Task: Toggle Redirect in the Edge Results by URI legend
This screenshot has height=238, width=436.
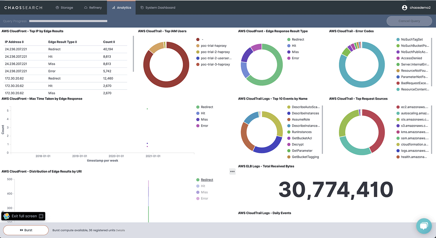Action: tap(207, 180)
